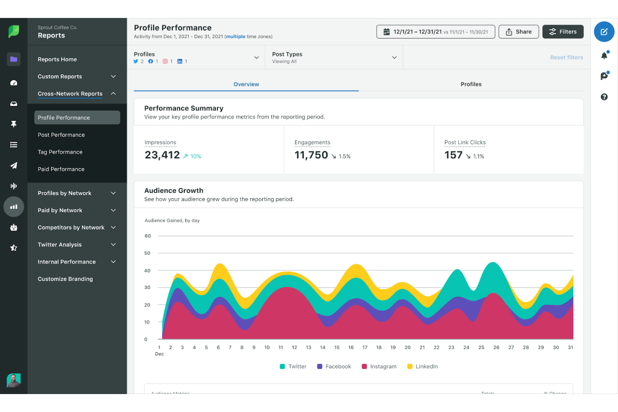Open Paid Performance report
Screen dimensions: 618x412
coord(61,169)
